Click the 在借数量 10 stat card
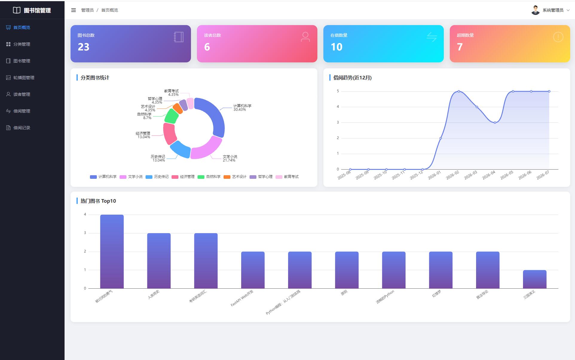Image resolution: width=575 pixels, height=360 pixels. click(x=383, y=44)
